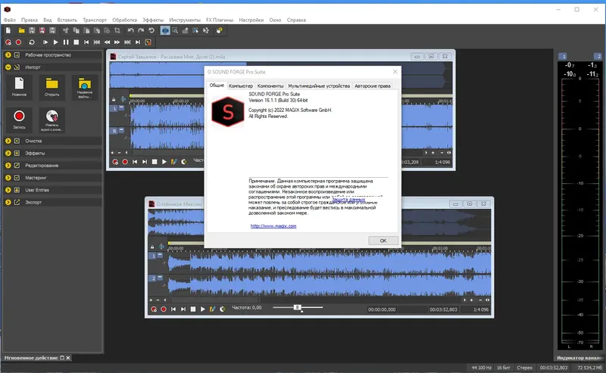606x373 pixels.
Task: Open the http://www.magix.com link
Action: pyautogui.click(x=273, y=226)
